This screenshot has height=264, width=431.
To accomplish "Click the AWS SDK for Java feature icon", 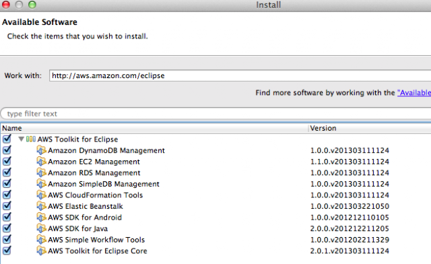I will point(41,228).
